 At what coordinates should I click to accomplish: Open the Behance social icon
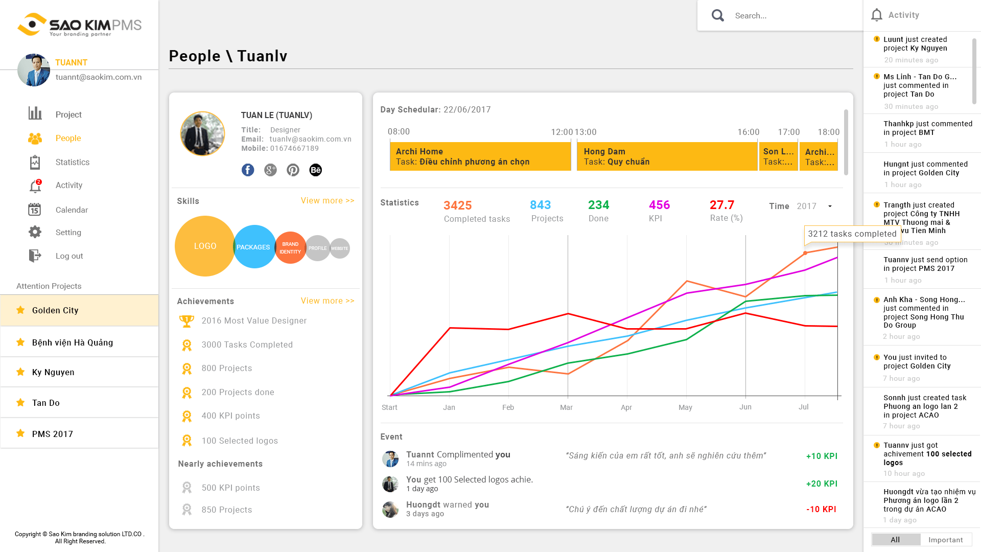(316, 170)
